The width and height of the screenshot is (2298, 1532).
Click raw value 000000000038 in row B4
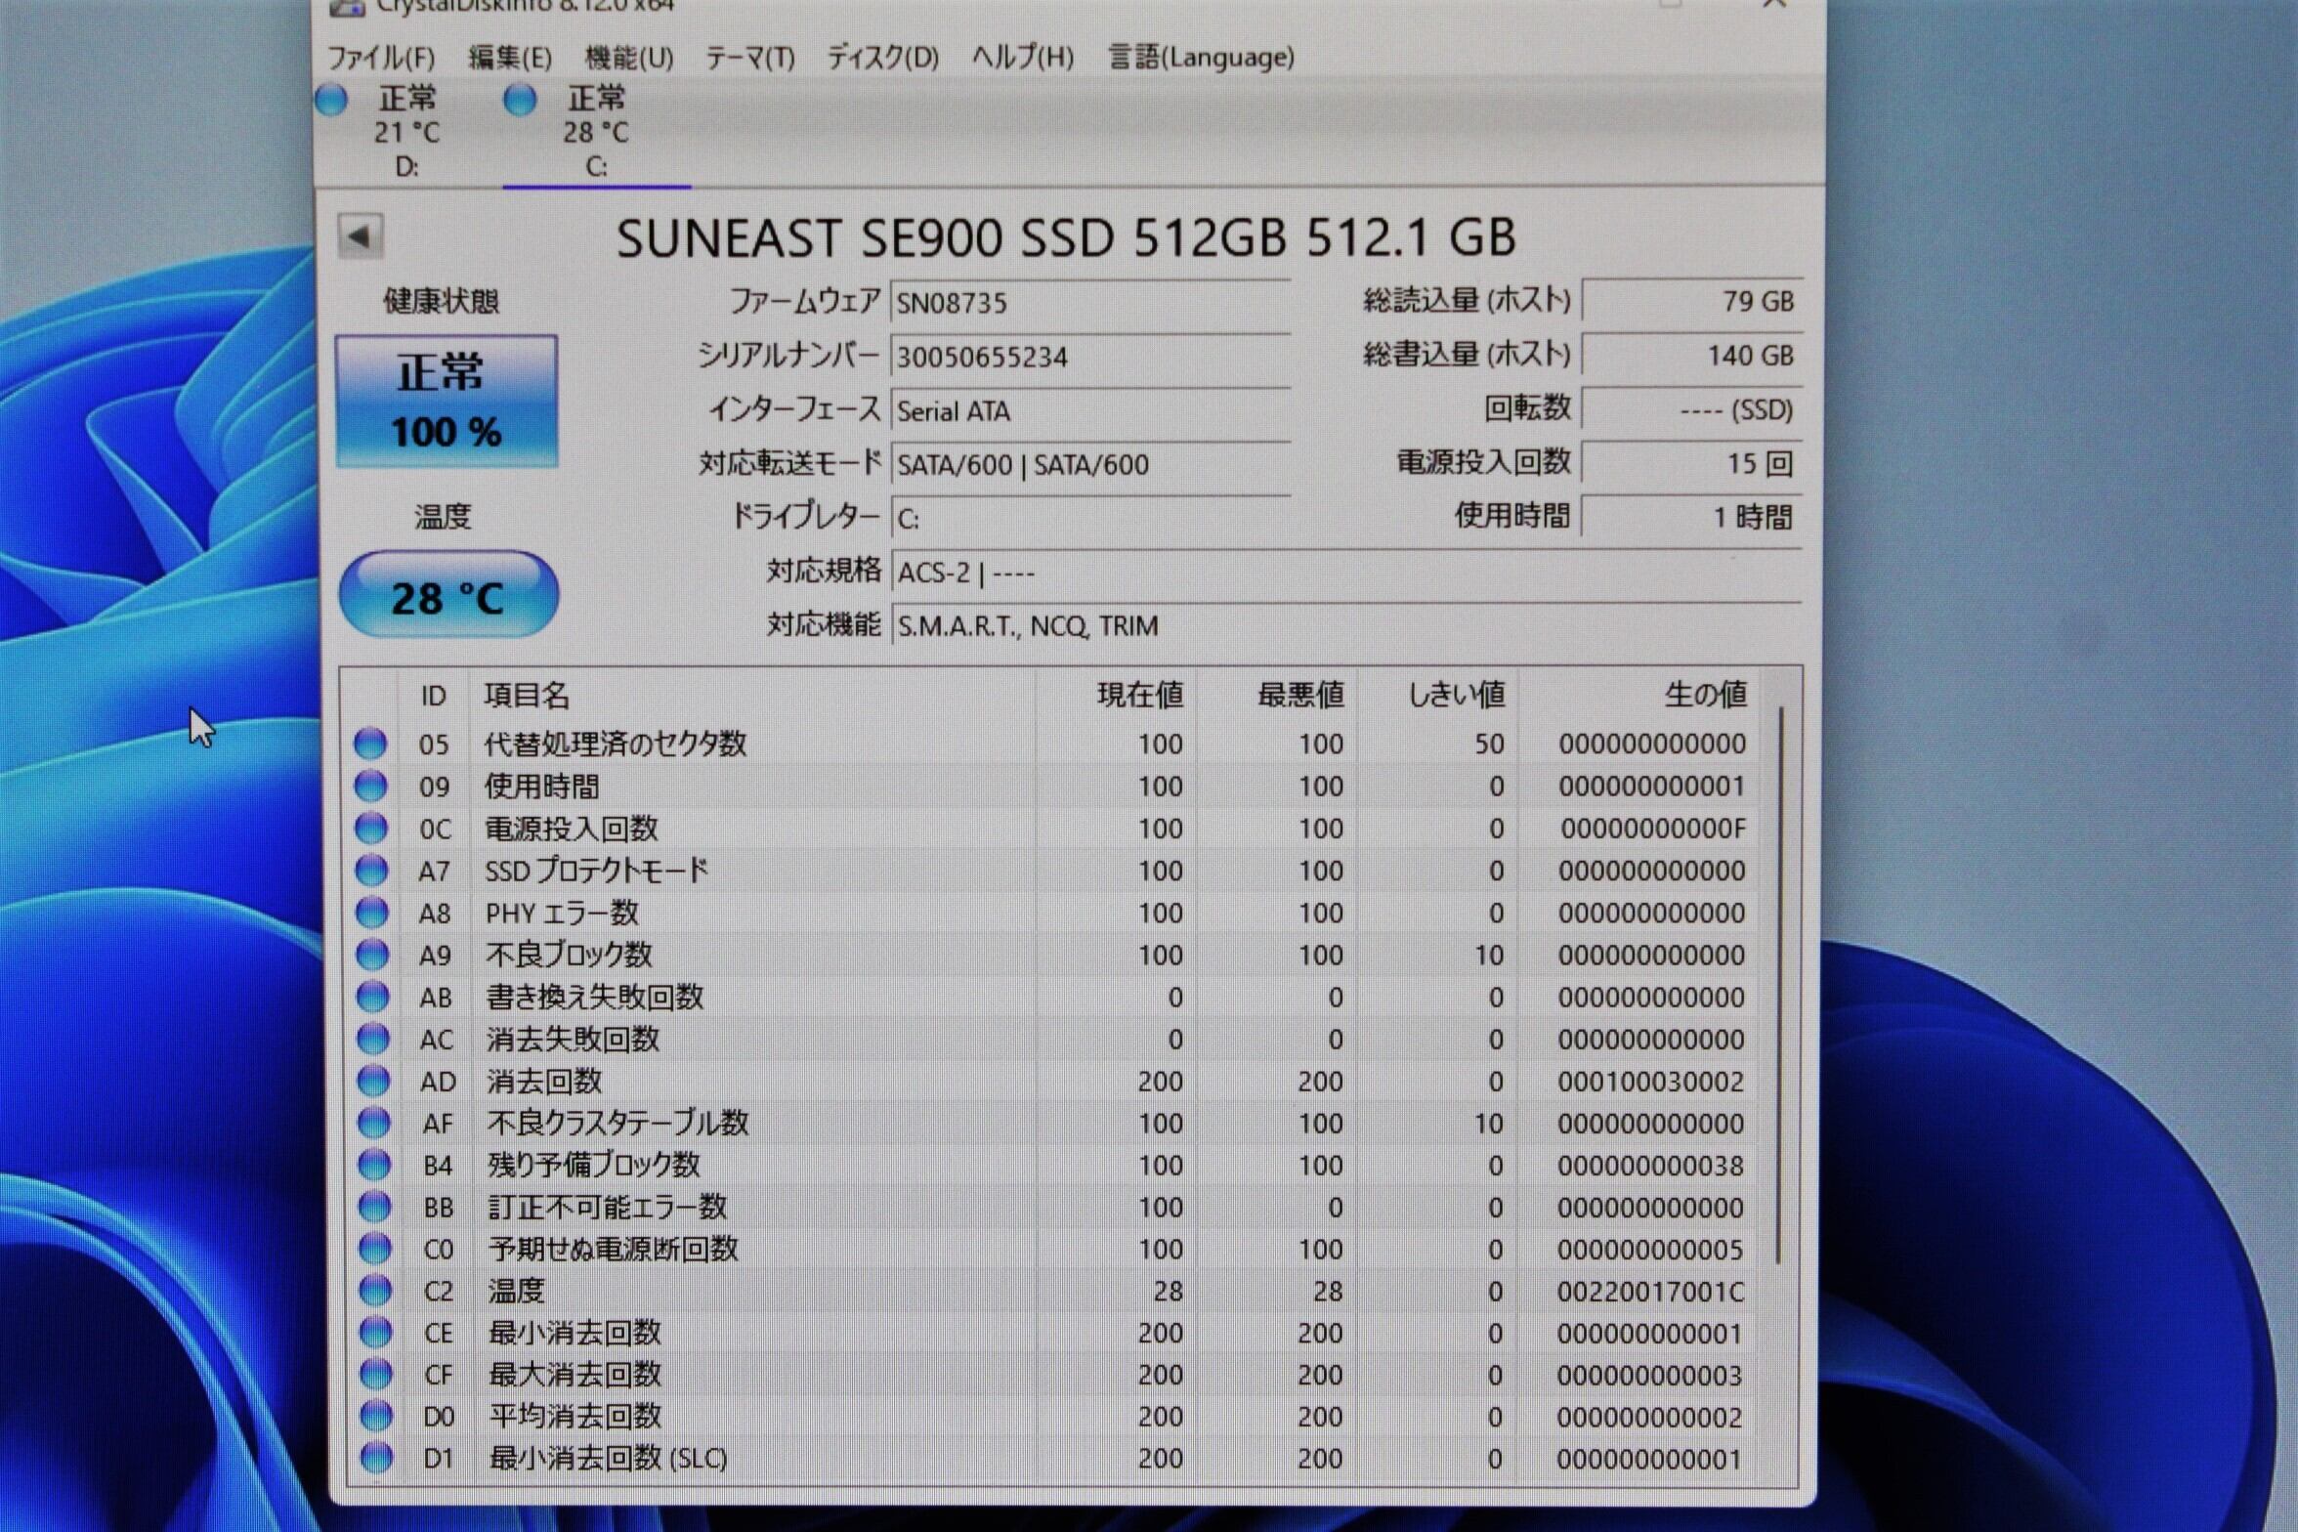pos(1651,1166)
